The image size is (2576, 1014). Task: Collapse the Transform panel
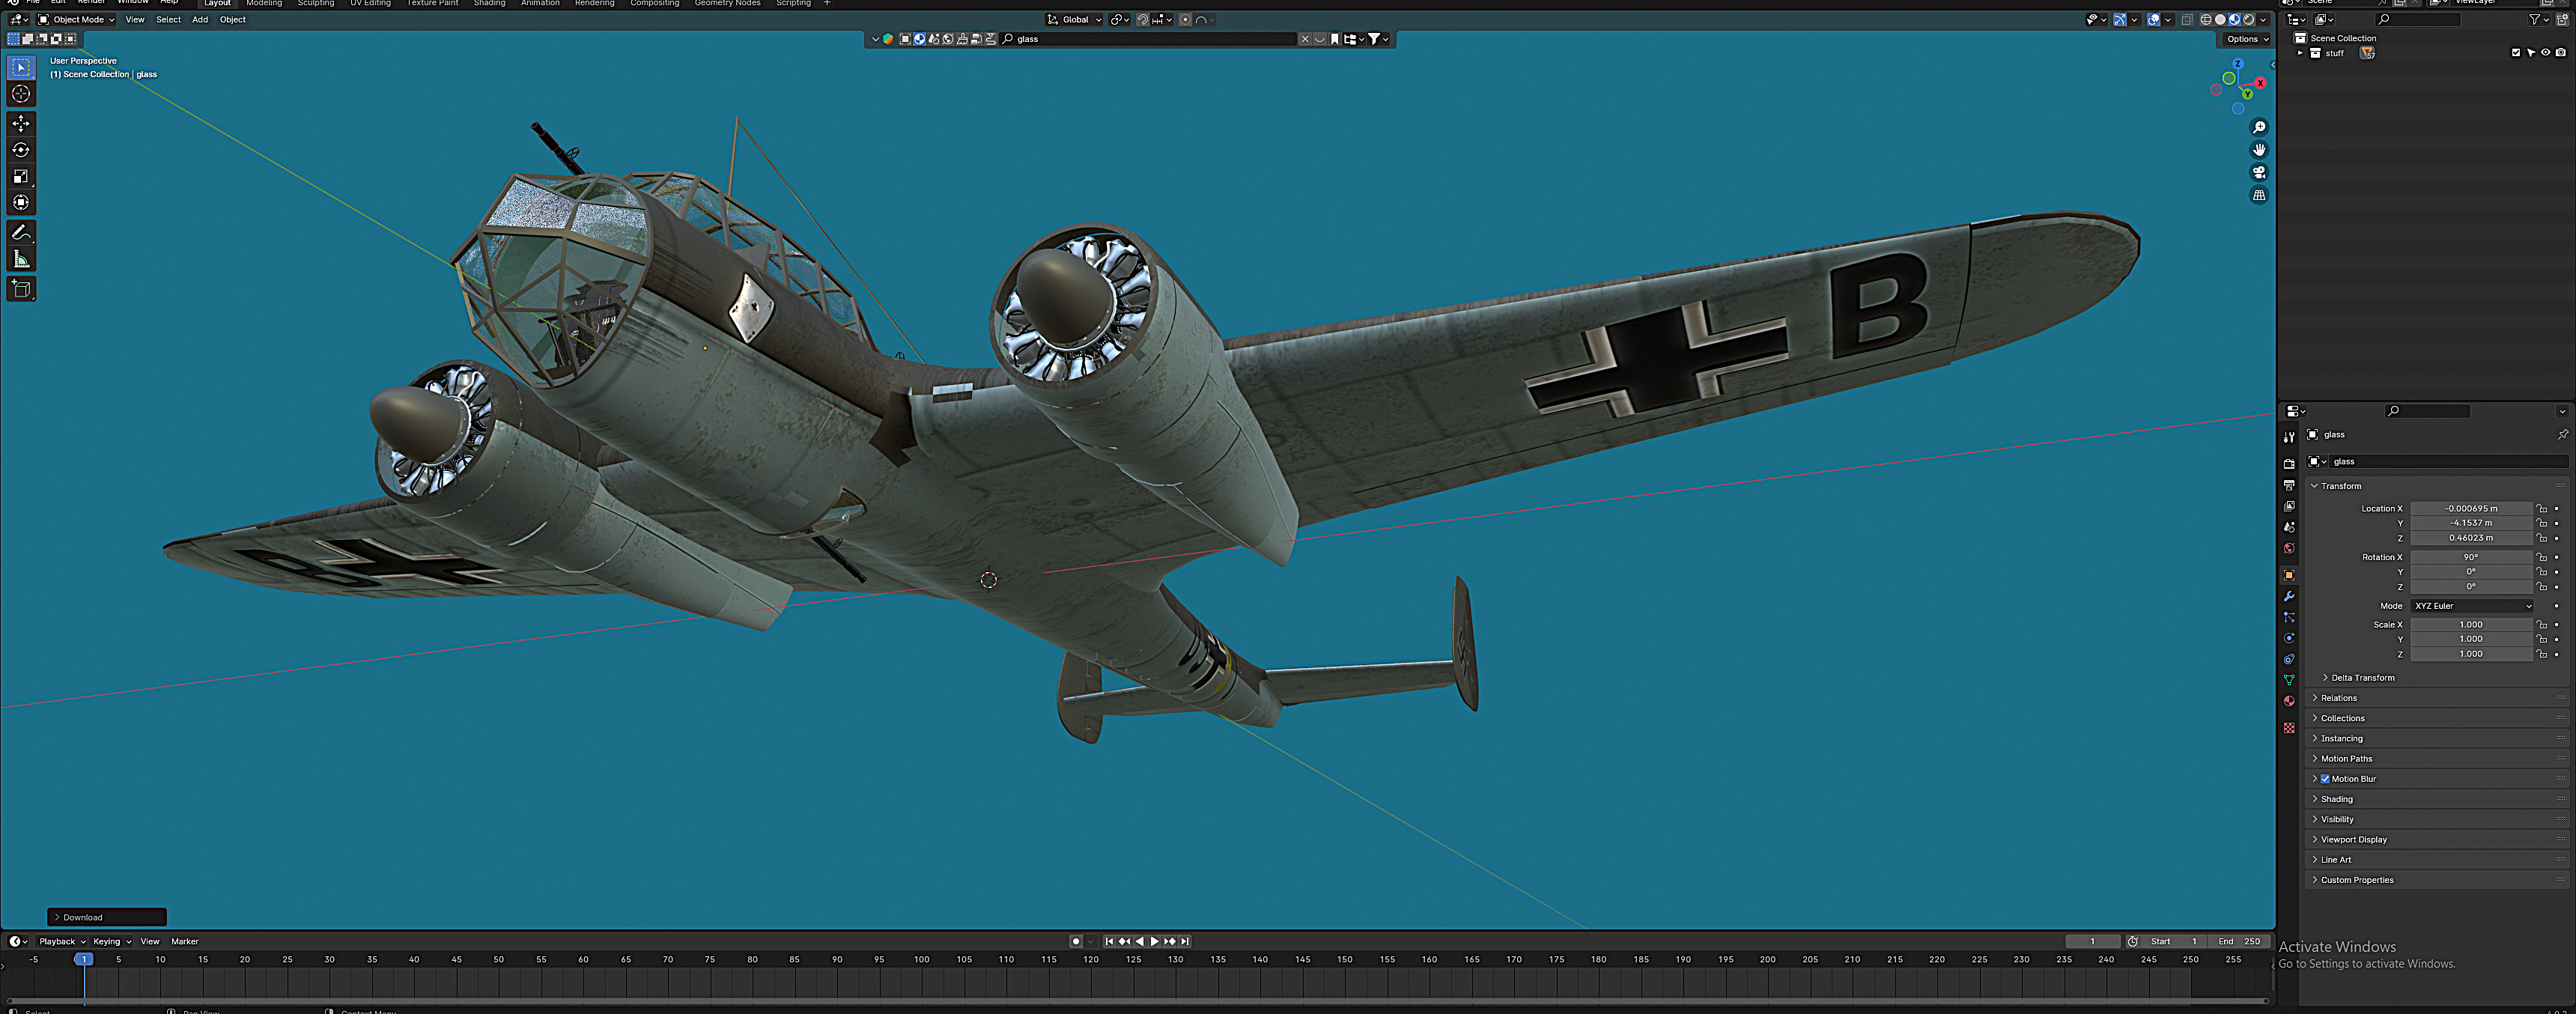(x=2340, y=486)
